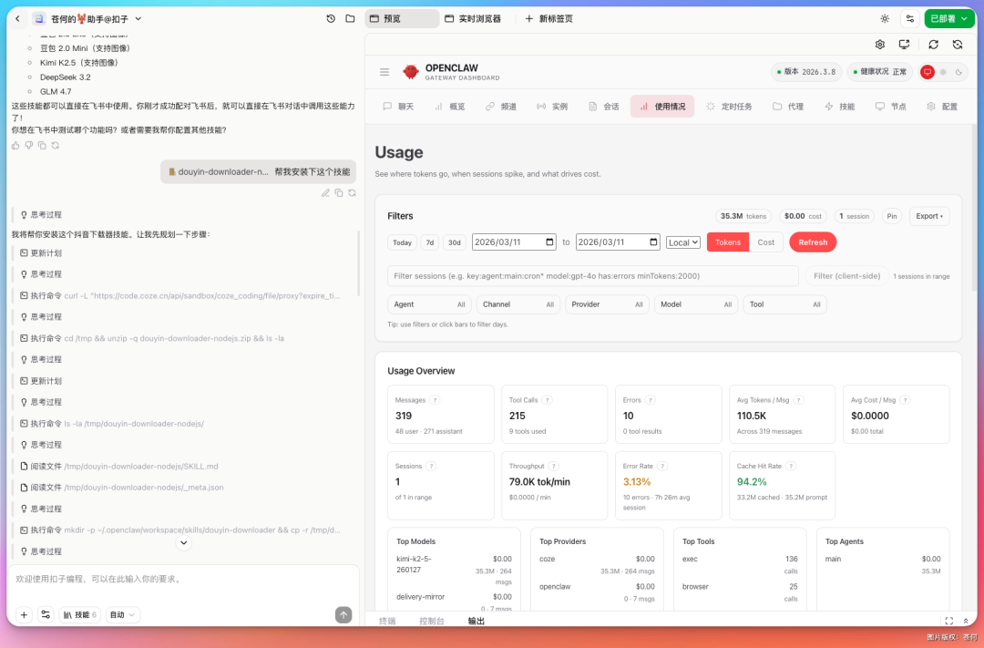Click the fullscreen icon in the bottom panel
Screen dimensions: 984x648
pos(948,621)
